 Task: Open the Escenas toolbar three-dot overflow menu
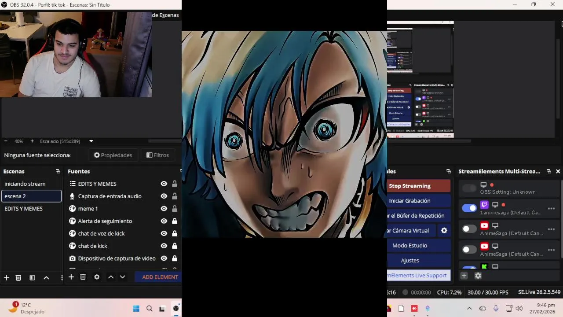click(x=62, y=278)
